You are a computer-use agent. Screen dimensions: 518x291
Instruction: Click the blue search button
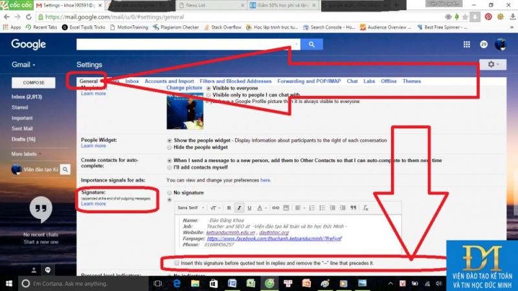tap(311, 44)
